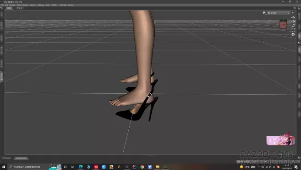Click the red face of the view cube
Image resolution: width=301 pixels, height=170 pixels.
click(x=283, y=25)
